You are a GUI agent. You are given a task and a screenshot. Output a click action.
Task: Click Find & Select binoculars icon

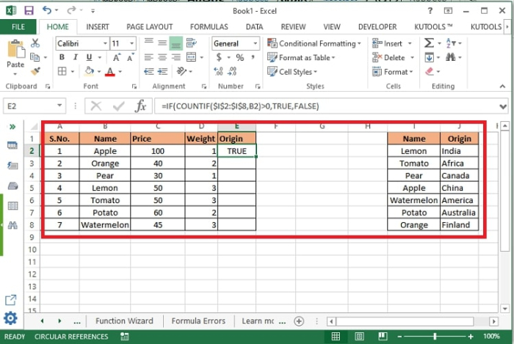450,57
